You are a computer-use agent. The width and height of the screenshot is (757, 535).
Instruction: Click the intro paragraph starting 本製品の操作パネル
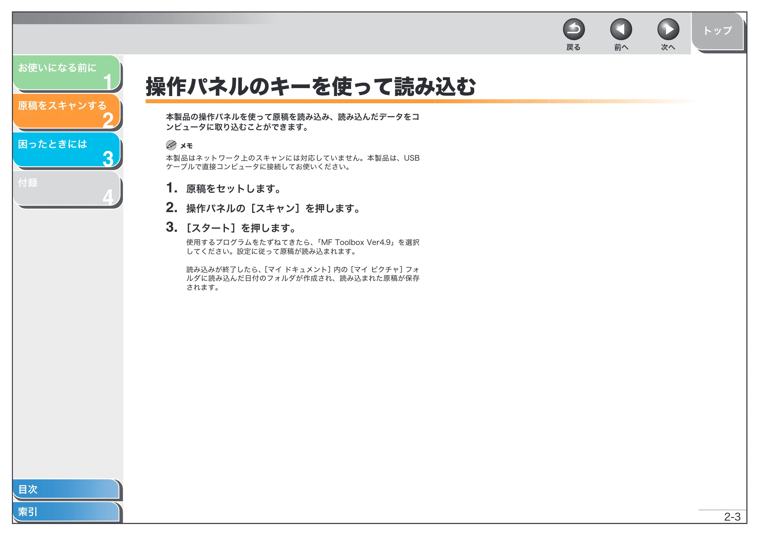point(293,122)
